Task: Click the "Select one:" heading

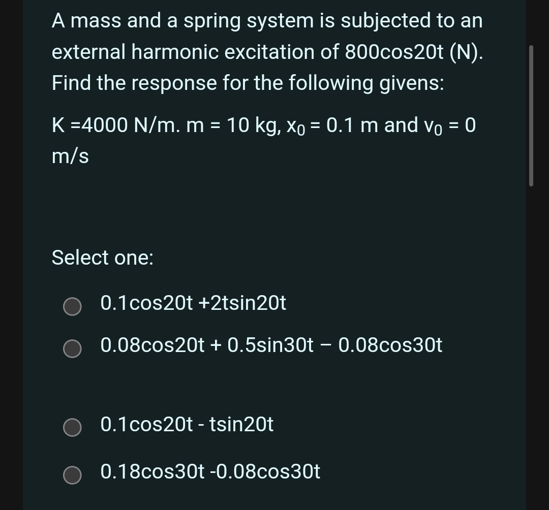Action: click(102, 258)
